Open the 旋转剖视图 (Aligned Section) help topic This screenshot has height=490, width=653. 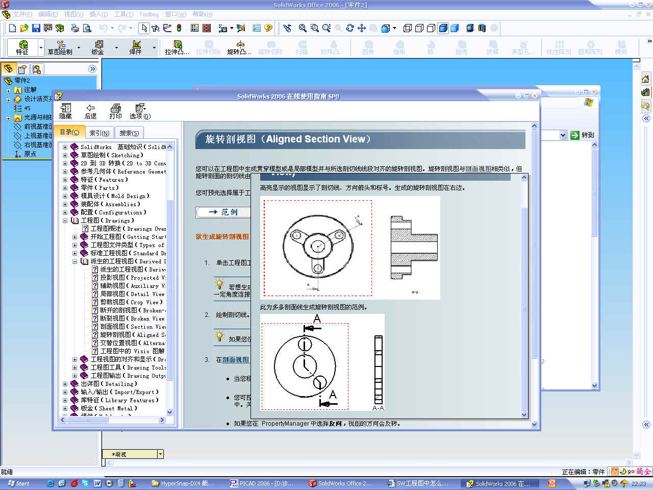[133, 335]
